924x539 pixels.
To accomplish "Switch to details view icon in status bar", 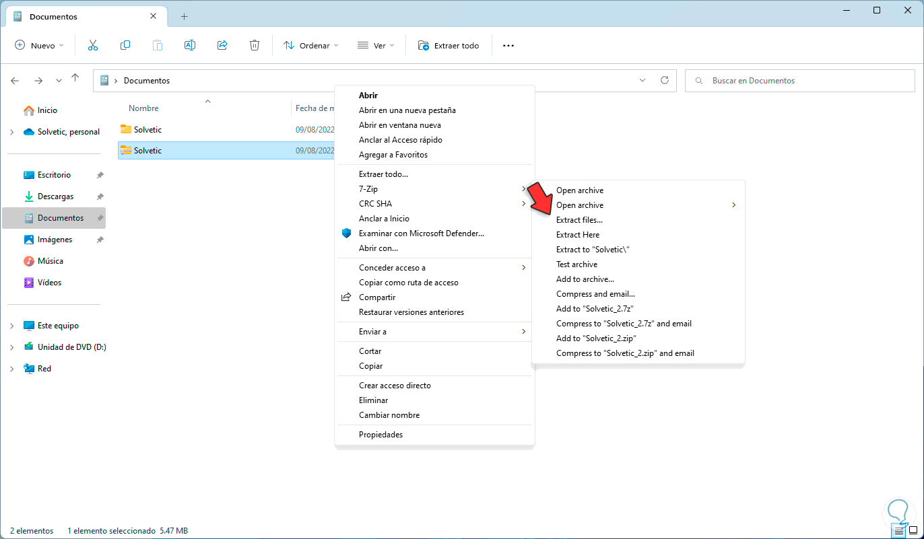I will tap(898, 530).
